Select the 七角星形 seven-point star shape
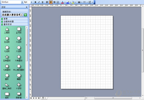 click(7, 68)
